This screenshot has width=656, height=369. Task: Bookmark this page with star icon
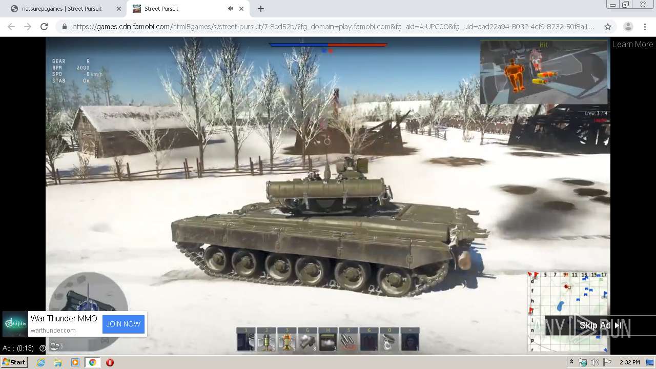tap(608, 27)
